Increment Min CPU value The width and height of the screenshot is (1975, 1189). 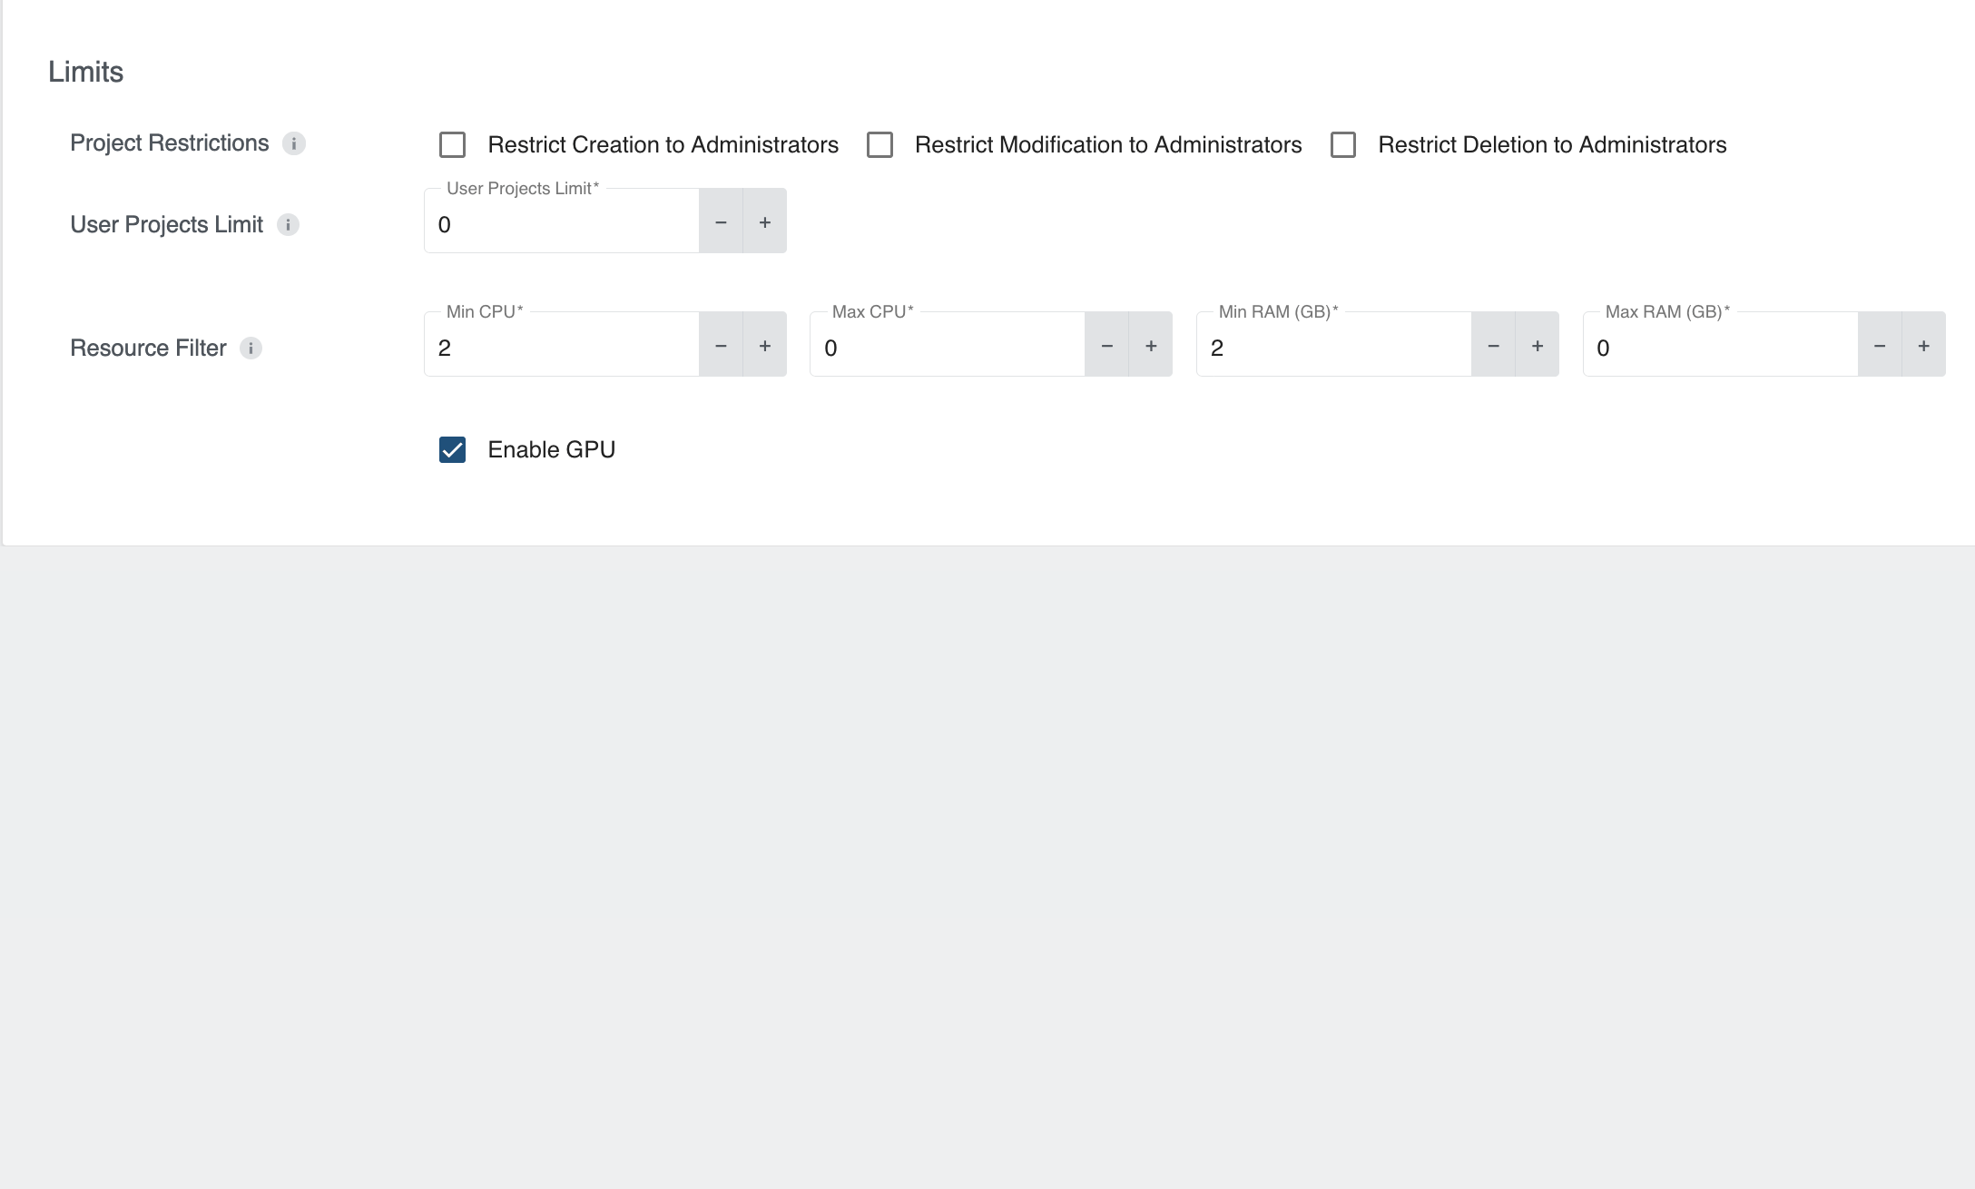point(765,346)
